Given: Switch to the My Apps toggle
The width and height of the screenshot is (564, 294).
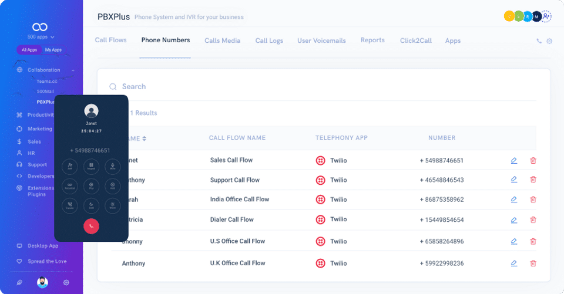Looking at the screenshot, I should (x=53, y=50).
